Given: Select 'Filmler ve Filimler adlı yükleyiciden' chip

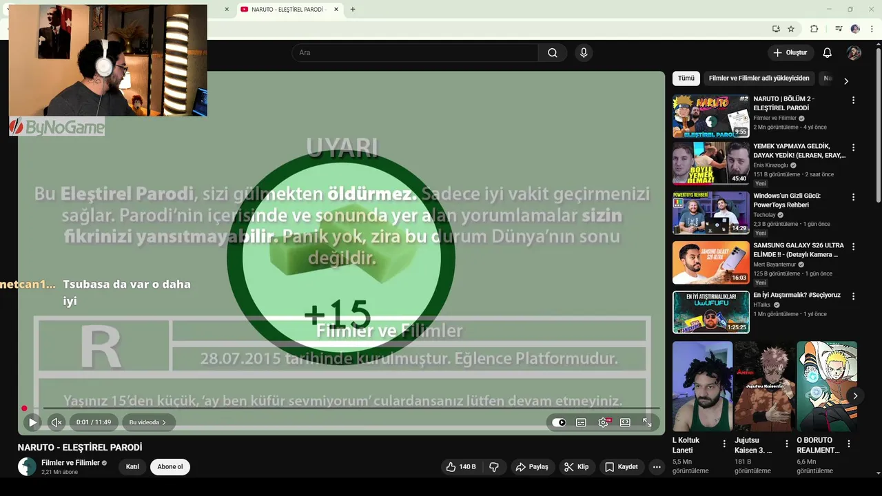Looking at the screenshot, I should pyautogui.click(x=759, y=78).
